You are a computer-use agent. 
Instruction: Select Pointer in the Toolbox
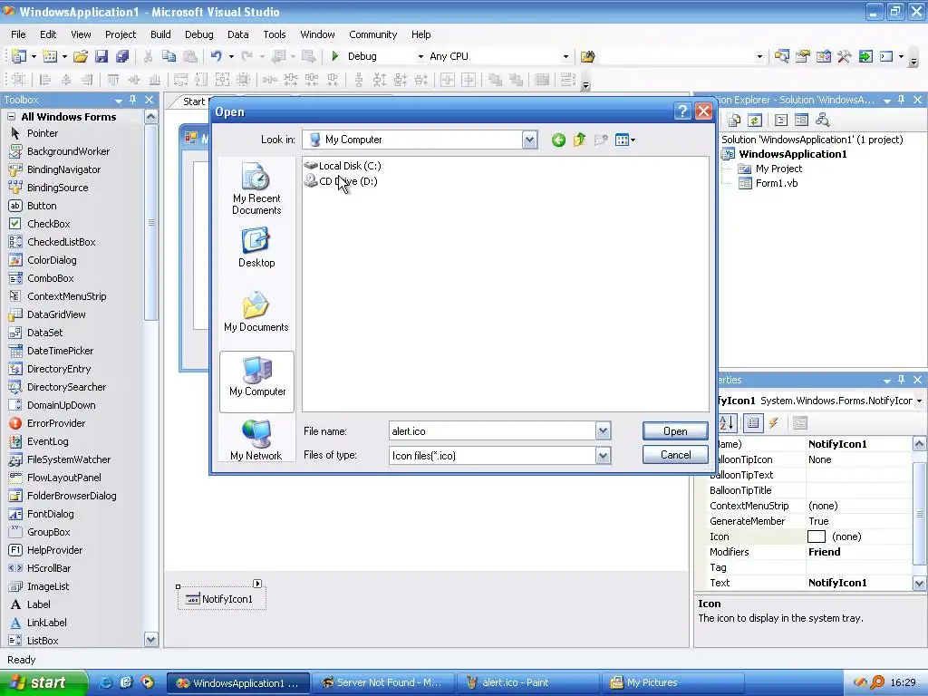[43, 133]
